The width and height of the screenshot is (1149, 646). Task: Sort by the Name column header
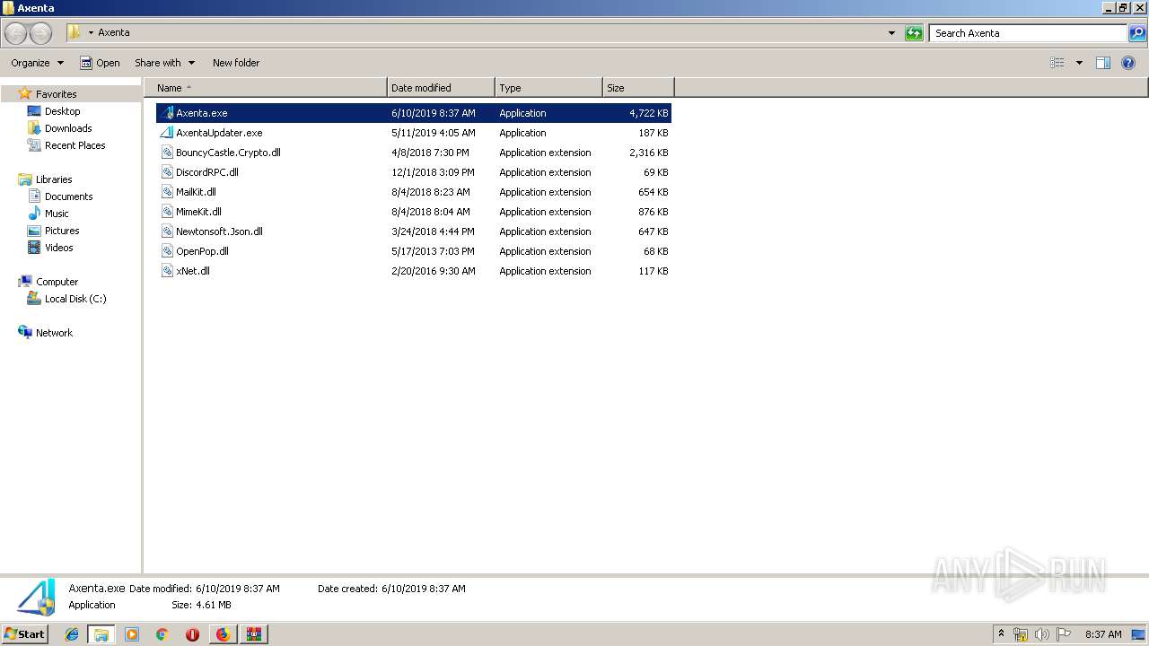coord(268,88)
